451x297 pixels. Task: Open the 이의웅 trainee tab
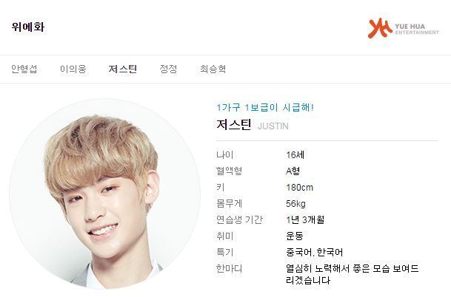(x=73, y=69)
